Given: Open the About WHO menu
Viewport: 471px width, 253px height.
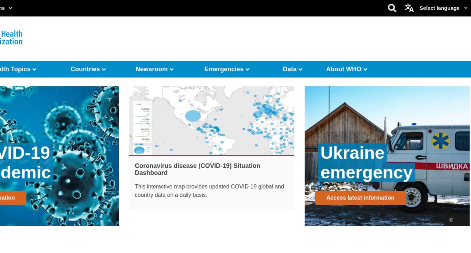Looking at the screenshot, I should point(347,69).
